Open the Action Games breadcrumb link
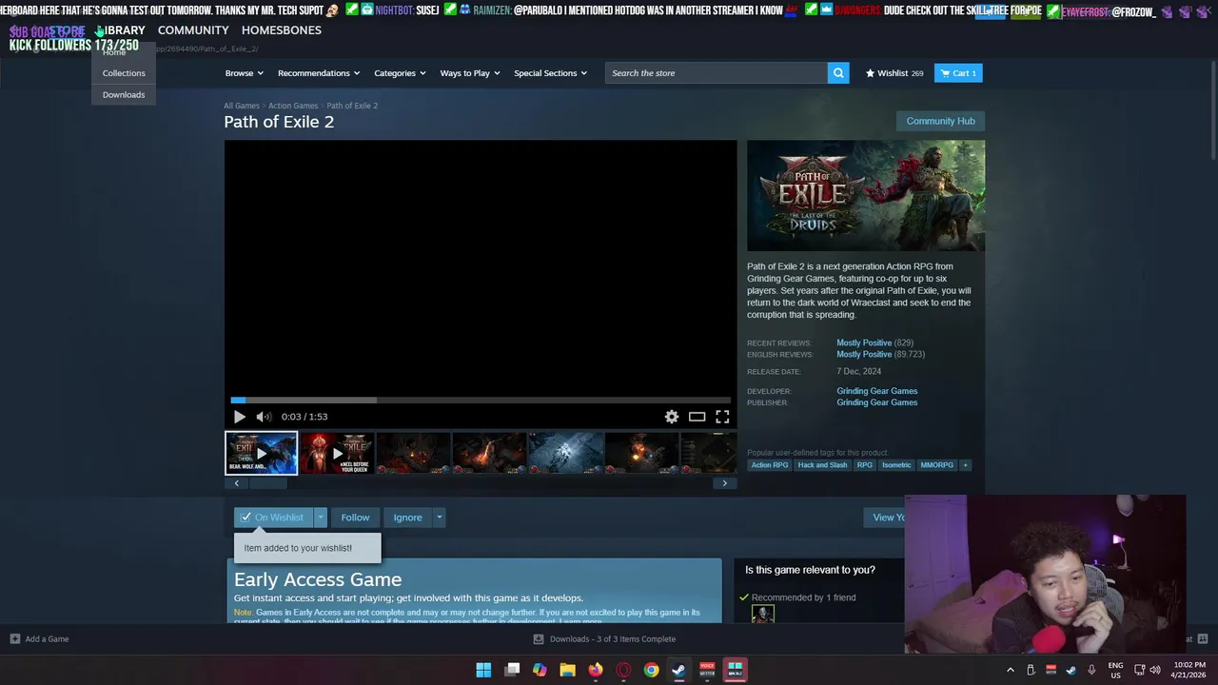 point(293,106)
